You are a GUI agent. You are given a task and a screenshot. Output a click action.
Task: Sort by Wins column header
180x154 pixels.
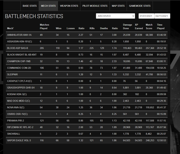[x=58, y=28]
